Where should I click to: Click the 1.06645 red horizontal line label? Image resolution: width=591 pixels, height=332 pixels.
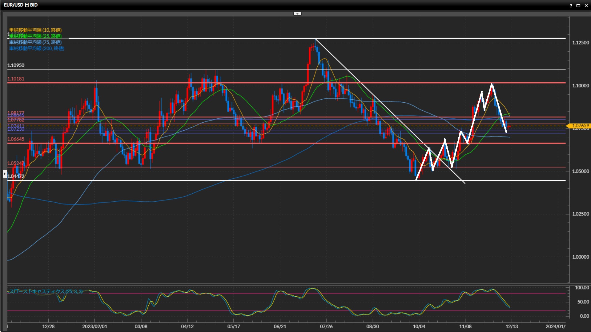[16, 139]
